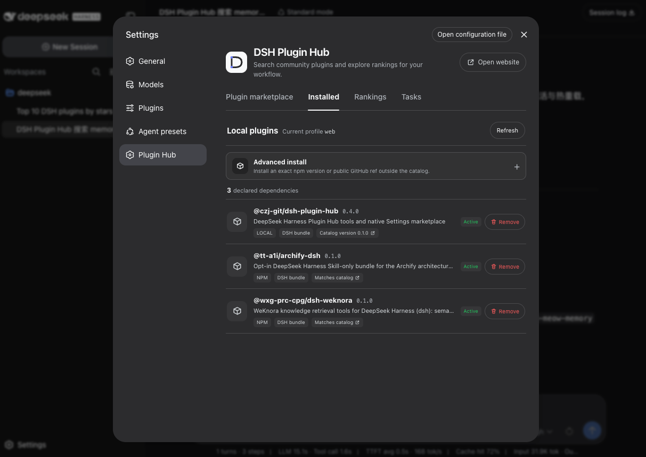Click external link icon on Open website

click(x=471, y=62)
